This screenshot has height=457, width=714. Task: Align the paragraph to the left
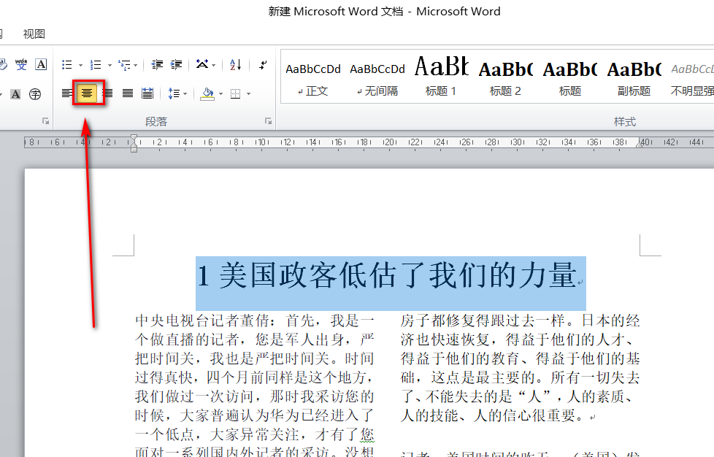[67, 93]
